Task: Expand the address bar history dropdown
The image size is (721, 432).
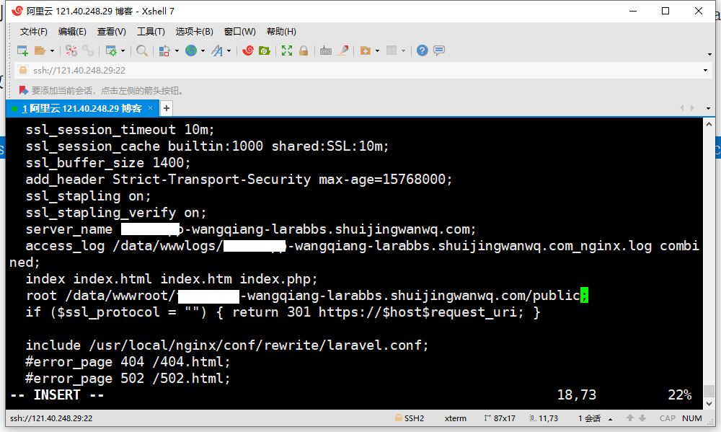Action: [705, 71]
